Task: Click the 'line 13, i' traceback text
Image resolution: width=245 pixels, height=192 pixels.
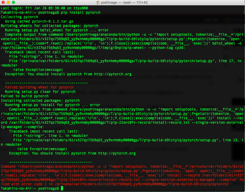Action: pos(233,140)
